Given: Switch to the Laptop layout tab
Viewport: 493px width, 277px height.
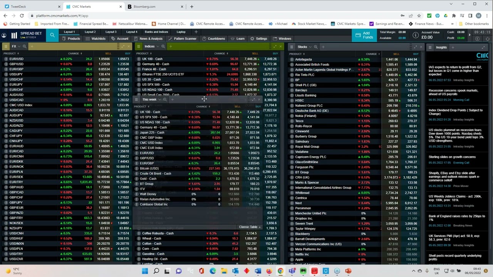Looking at the screenshot, I should pos(181,32).
